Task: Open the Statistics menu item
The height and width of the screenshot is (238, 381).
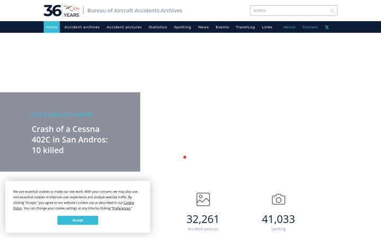Action: coord(158,27)
